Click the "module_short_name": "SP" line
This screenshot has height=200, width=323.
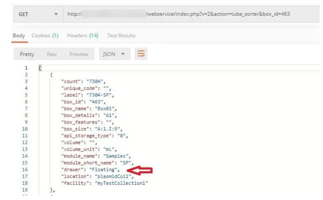(x=97, y=163)
